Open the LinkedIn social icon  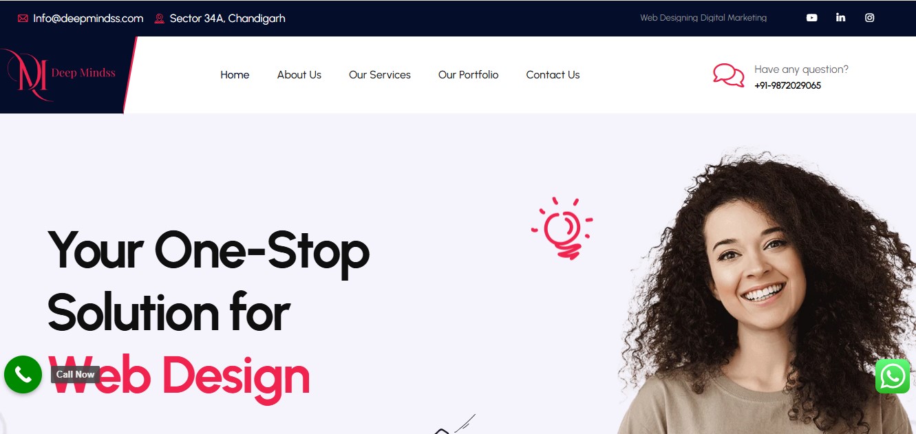point(840,18)
